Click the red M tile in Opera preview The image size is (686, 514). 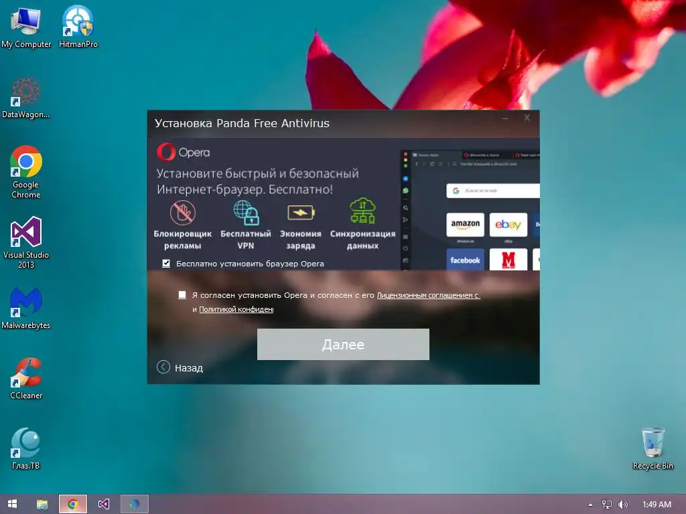(508, 260)
